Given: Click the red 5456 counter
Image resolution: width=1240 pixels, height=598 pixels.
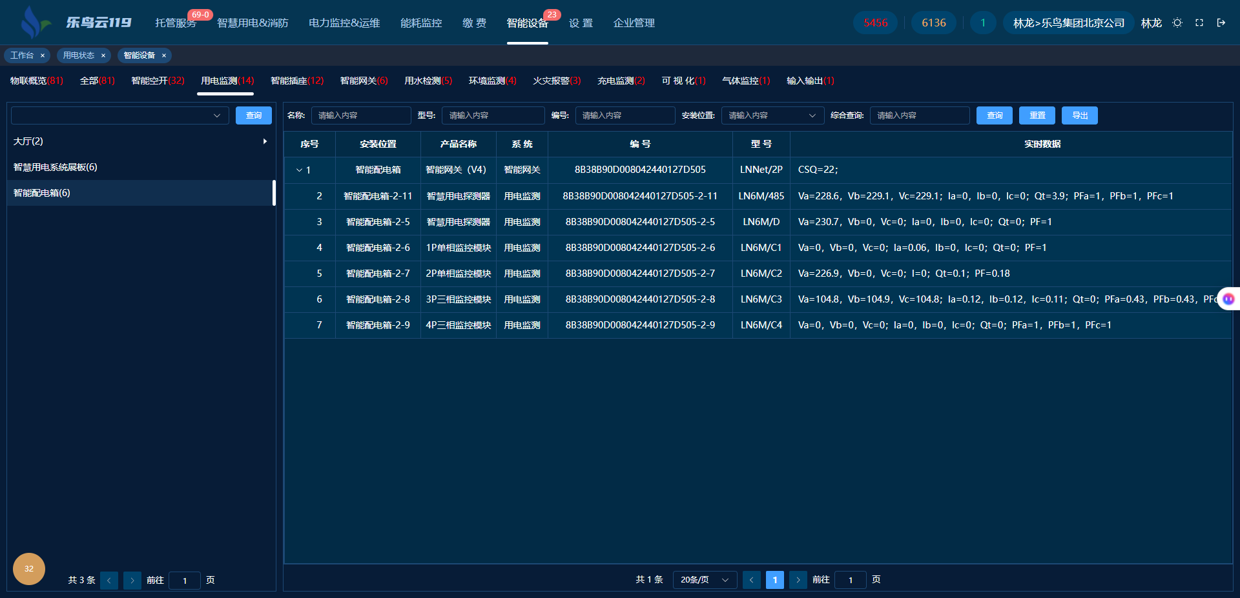Looking at the screenshot, I should (x=876, y=23).
